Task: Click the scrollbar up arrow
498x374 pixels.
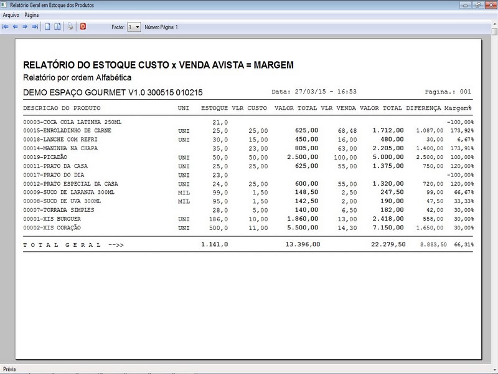Action: tap(494, 24)
